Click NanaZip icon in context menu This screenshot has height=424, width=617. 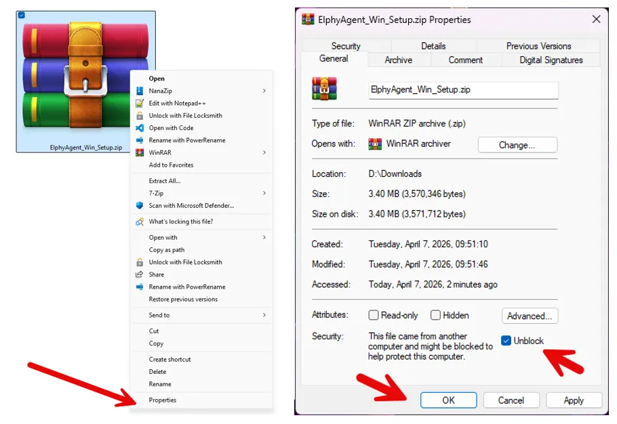140,91
